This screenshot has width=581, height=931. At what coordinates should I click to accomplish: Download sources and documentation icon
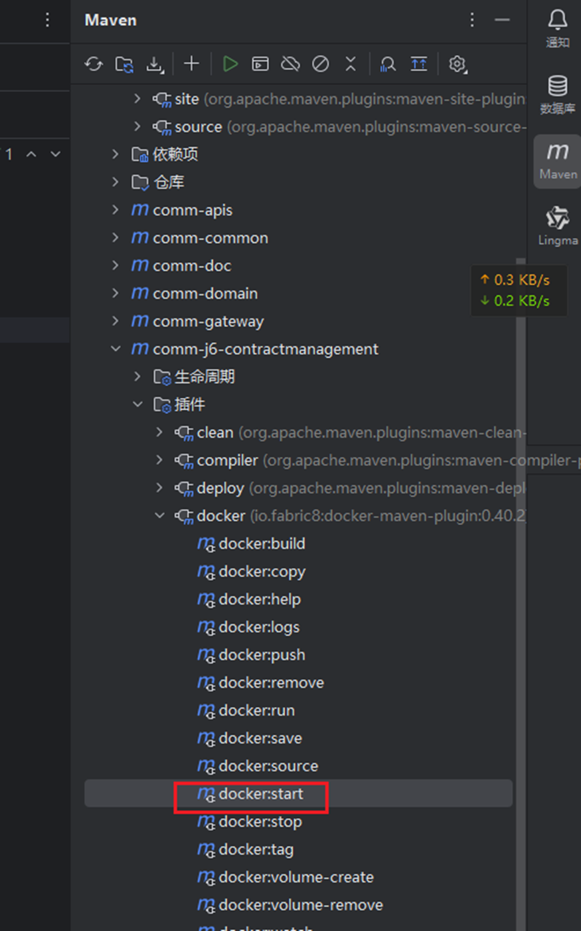click(x=155, y=64)
